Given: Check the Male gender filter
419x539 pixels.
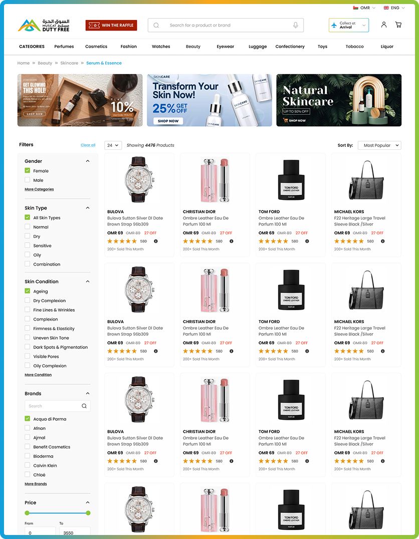Looking at the screenshot, I should tap(27, 180).
